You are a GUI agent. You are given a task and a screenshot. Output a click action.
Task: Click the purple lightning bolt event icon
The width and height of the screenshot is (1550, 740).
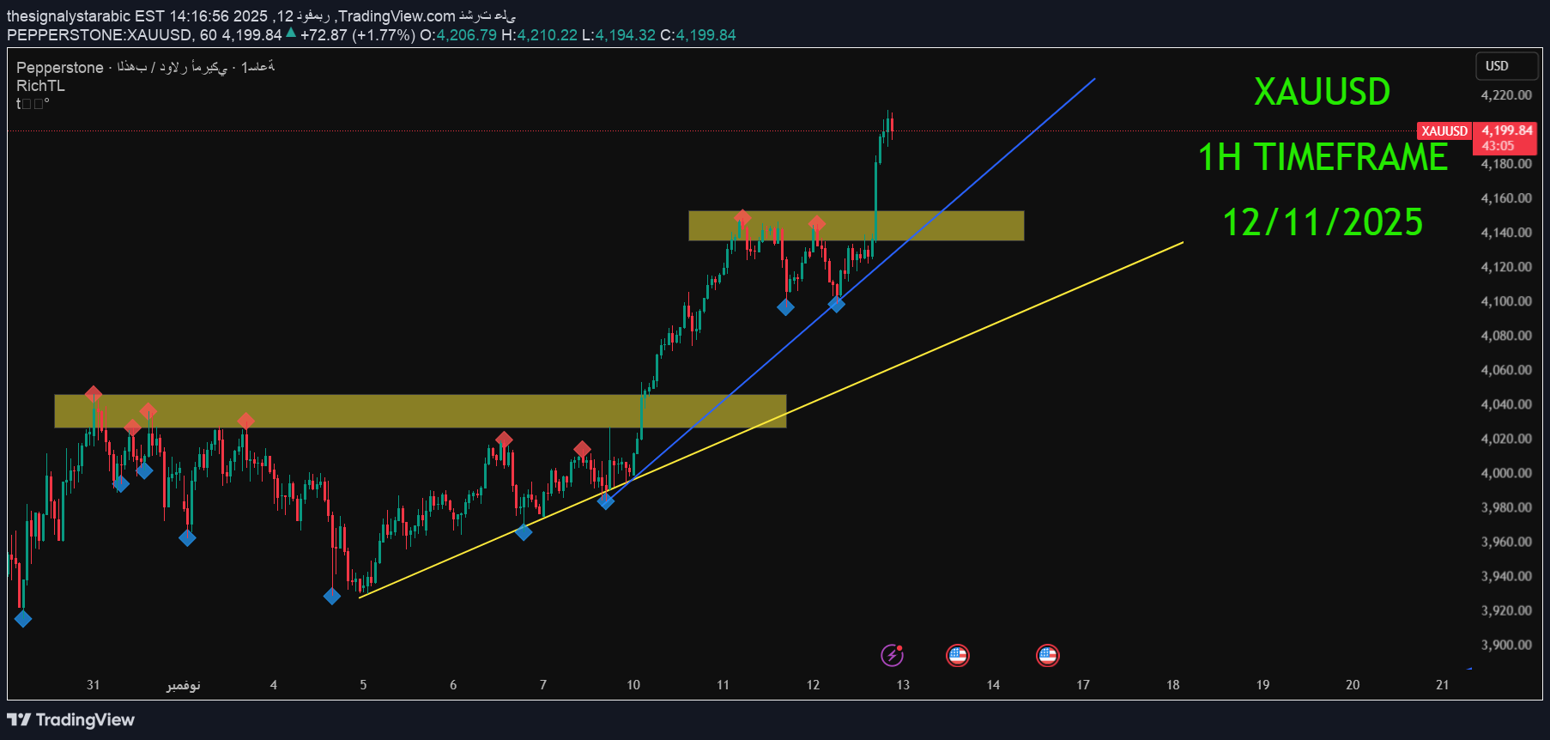[892, 655]
